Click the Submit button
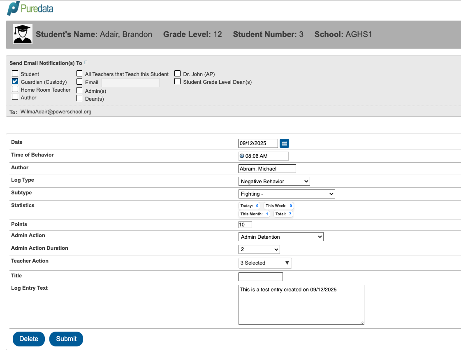Screen dimensions: 461x353 66,339
